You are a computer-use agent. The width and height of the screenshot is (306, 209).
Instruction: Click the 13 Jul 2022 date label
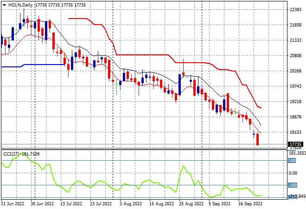click(x=71, y=204)
